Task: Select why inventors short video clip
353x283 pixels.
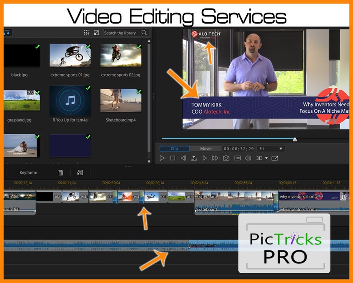Action: [x=313, y=197]
